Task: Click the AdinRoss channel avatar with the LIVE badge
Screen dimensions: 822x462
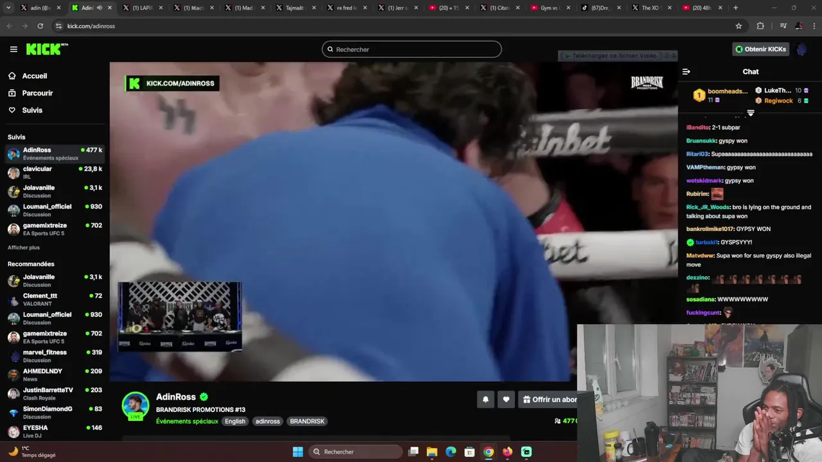Action: click(136, 406)
